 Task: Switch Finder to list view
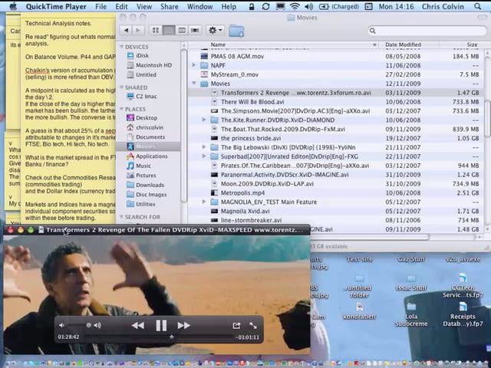point(169,31)
